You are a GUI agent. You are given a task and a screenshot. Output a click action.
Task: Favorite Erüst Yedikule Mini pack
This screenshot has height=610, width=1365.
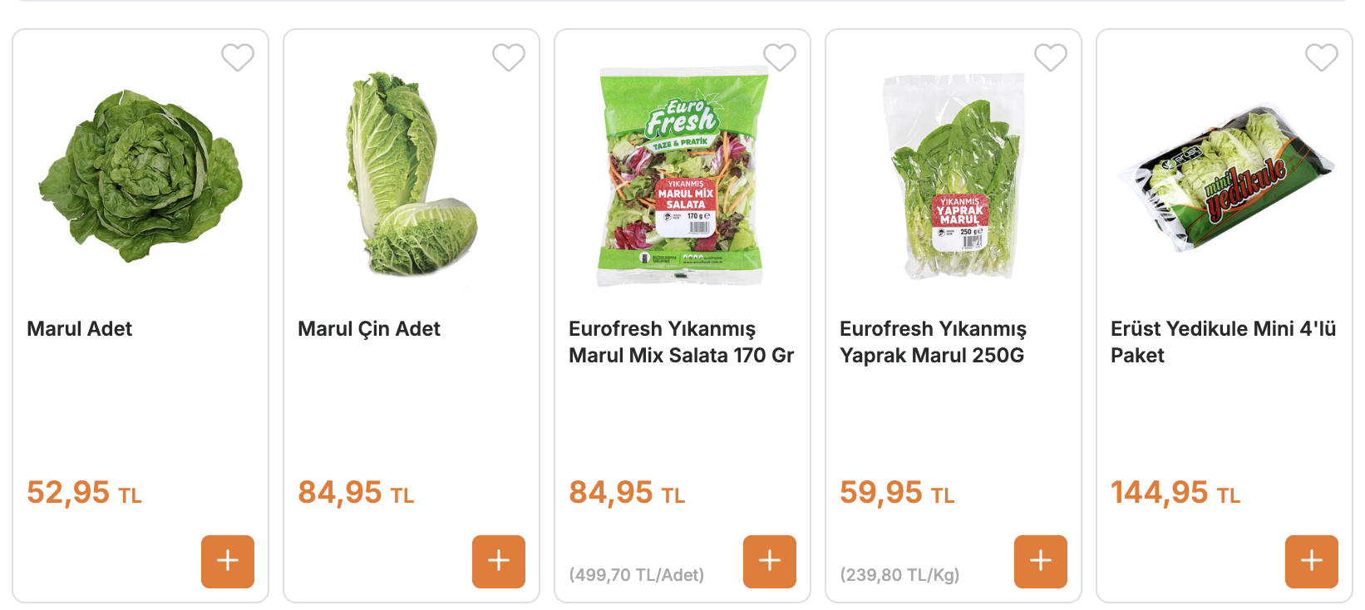(1322, 57)
